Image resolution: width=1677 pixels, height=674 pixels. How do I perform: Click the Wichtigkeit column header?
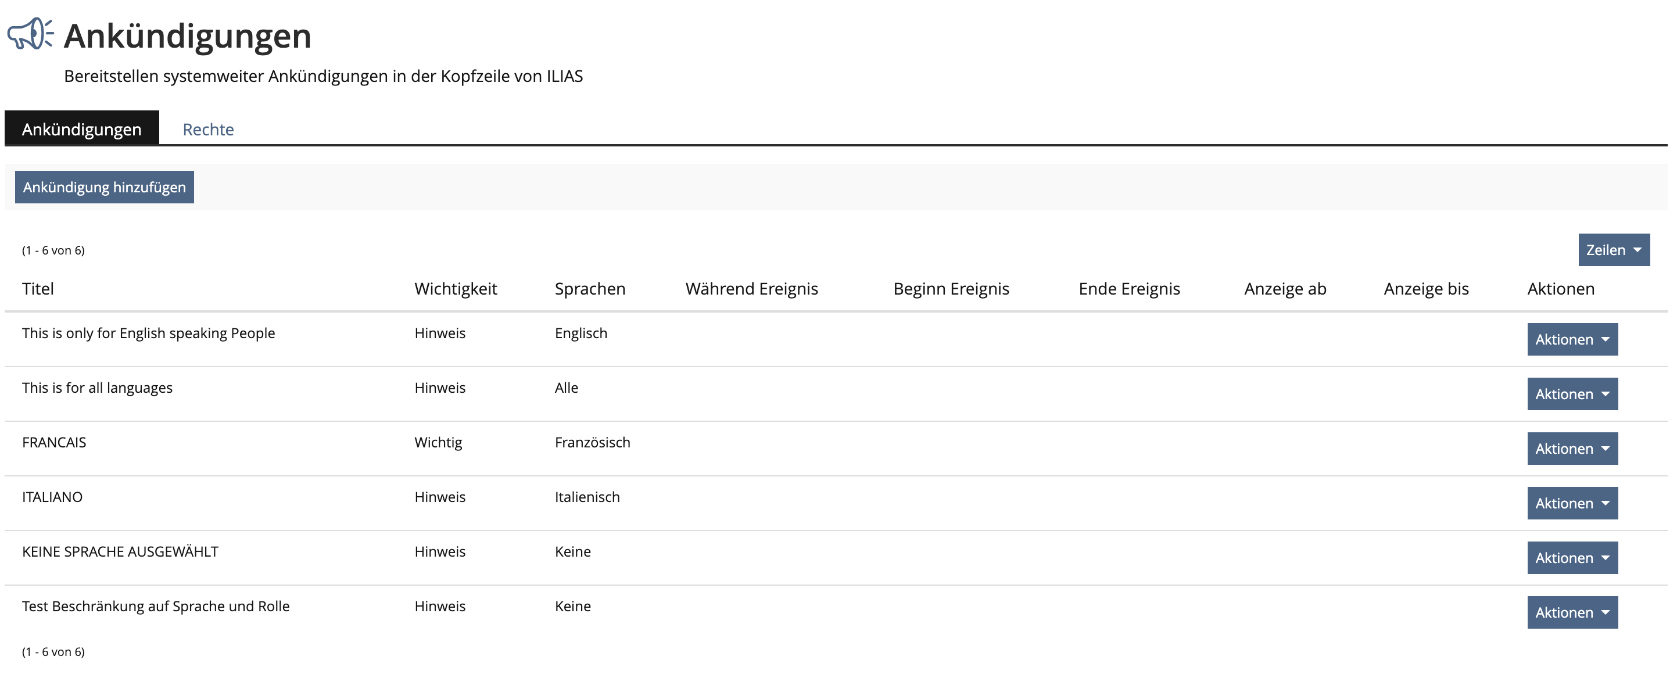(455, 289)
